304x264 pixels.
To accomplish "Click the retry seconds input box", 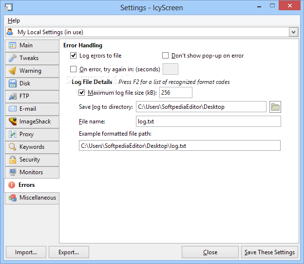I will click(171, 69).
